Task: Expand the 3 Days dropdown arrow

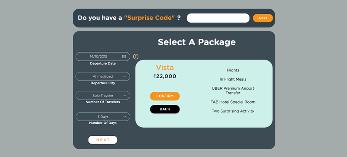Action: click(124, 117)
